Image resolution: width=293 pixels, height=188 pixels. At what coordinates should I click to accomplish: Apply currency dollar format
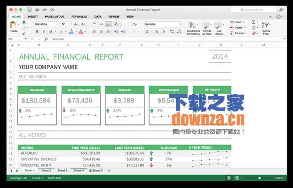tap(147, 31)
